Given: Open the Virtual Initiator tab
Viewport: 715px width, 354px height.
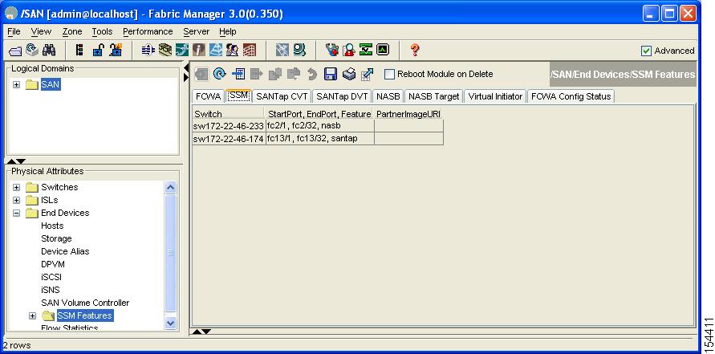Looking at the screenshot, I should [x=495, y=96].
